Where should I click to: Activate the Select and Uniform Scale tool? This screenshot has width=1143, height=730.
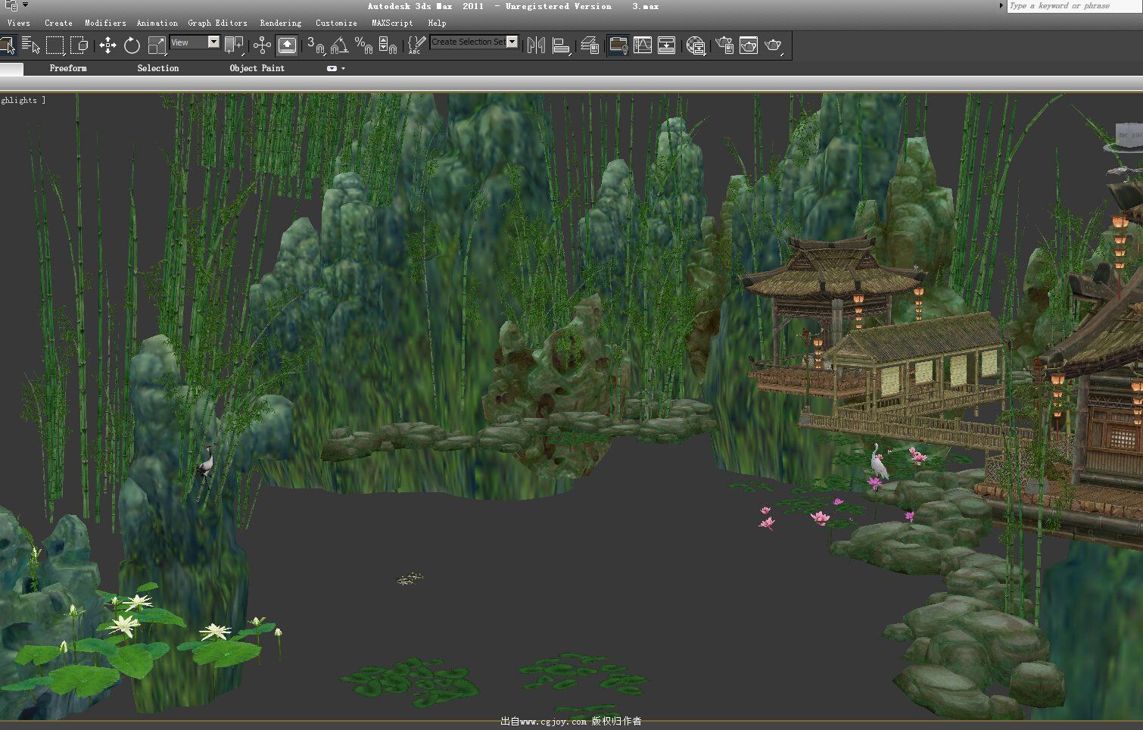point(157,45)
